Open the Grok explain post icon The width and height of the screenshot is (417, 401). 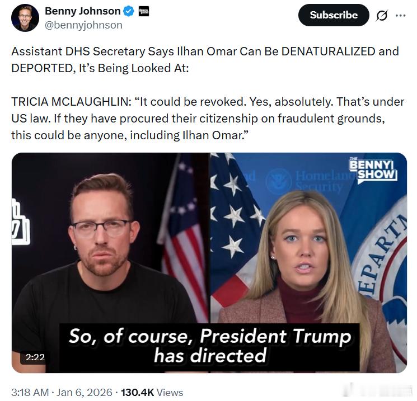coord(382,16)
